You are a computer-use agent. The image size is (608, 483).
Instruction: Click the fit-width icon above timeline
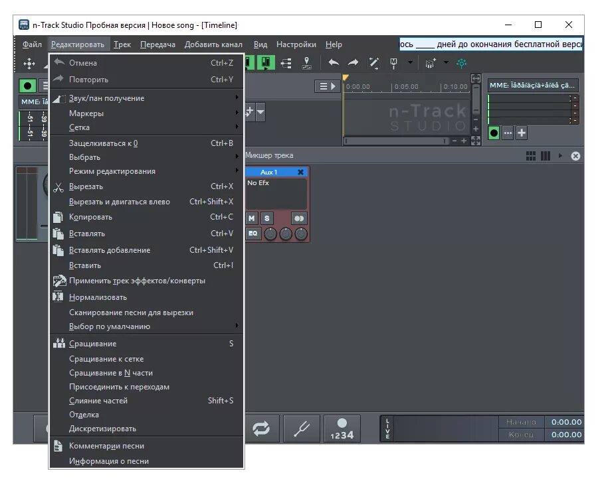click(x=476, y=78)
